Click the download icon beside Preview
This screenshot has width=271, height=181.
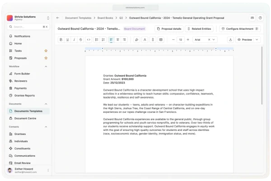(230, 40)
